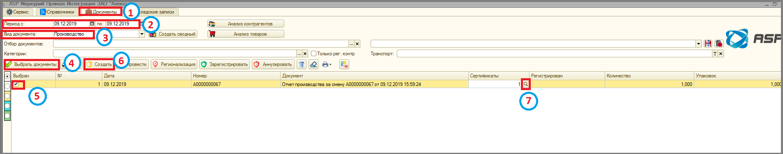Clear the Отбор документов field
783x154 pixels.
tap(357, 44)
